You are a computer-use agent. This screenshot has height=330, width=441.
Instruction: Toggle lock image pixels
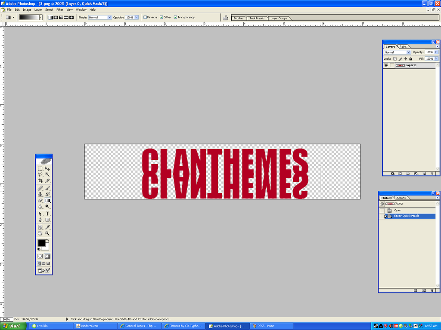pyautogui.click(x=400, y=59)
